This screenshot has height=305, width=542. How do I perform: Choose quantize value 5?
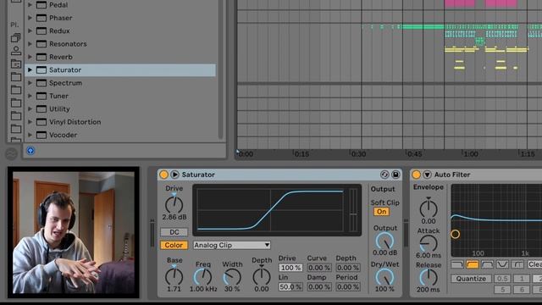click(x=502, y=290)
